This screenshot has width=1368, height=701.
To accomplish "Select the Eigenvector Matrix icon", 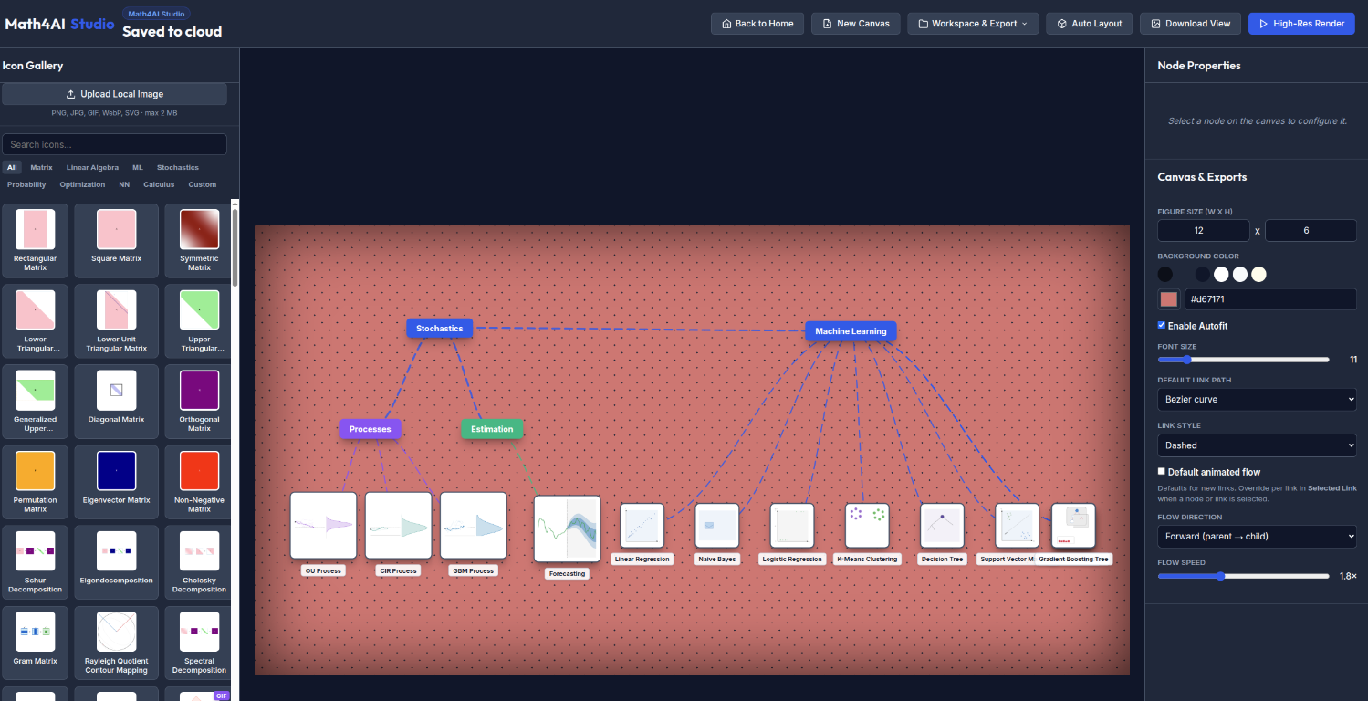I will coord(117,482).
